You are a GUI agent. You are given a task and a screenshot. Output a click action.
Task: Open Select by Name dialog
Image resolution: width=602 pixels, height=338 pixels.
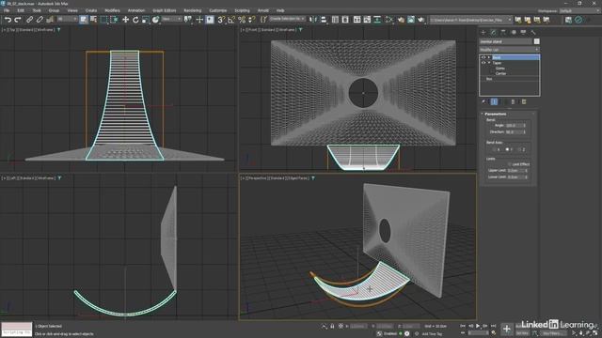pyautogui.click(x=93, y=20)
